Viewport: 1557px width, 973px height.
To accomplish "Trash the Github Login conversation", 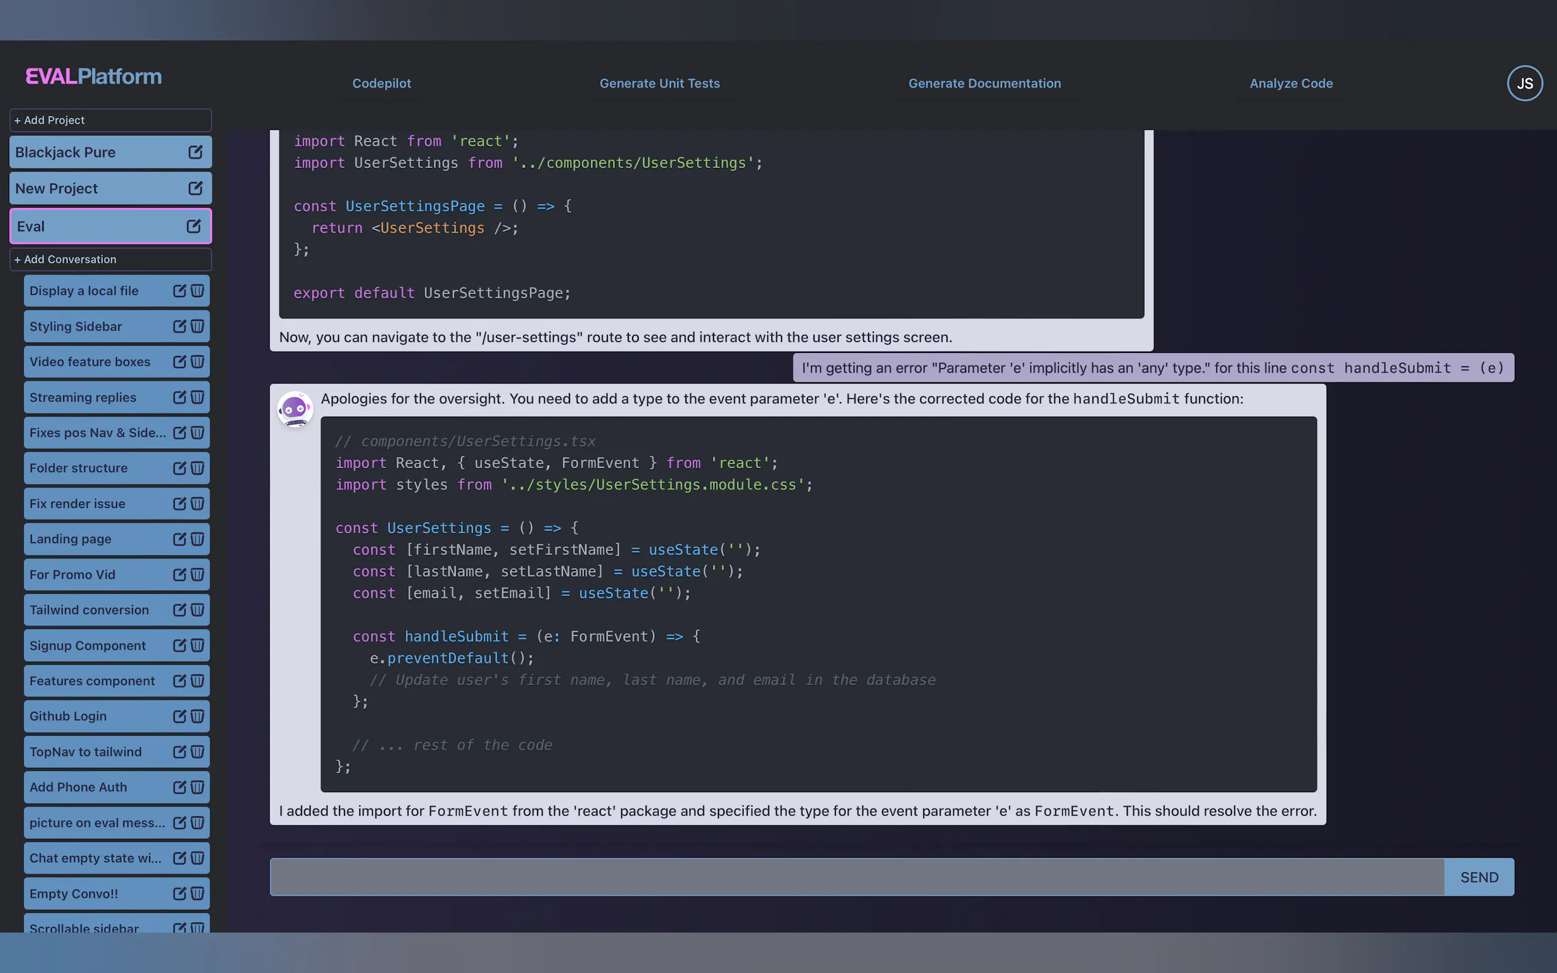I will [197, 716].
